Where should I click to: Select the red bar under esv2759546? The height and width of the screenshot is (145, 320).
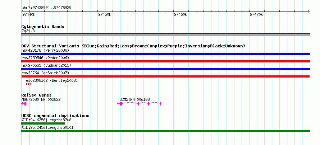165,61
